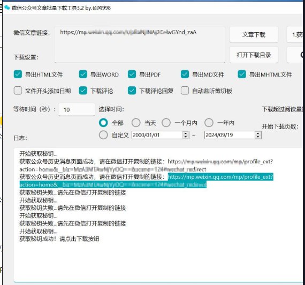Select the 当天 radio button
This screenshot has height=285, width=305.
(x=136, y=123)
